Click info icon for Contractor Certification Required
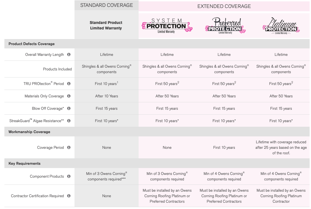The image size is (311, 209). [x=69, y=196]
